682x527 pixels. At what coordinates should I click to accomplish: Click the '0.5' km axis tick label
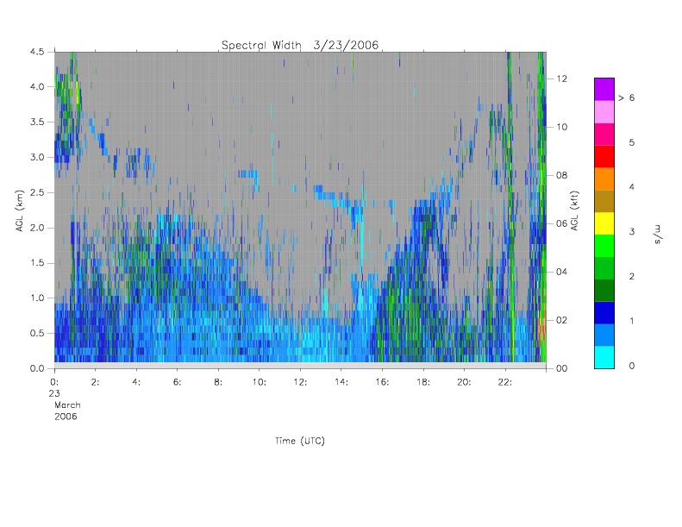pos(37,334)
